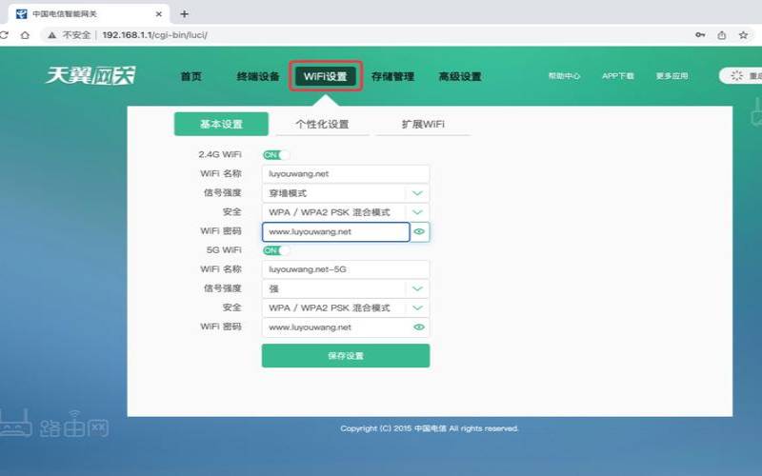Close the 中国电信智能网关 tab
762x476 pixels.
[x=158, y=14]
